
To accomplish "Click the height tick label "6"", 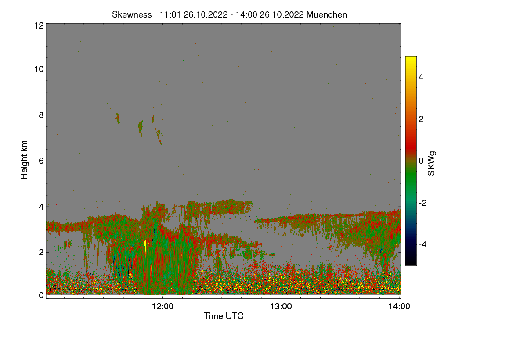I will coord(41,161).
